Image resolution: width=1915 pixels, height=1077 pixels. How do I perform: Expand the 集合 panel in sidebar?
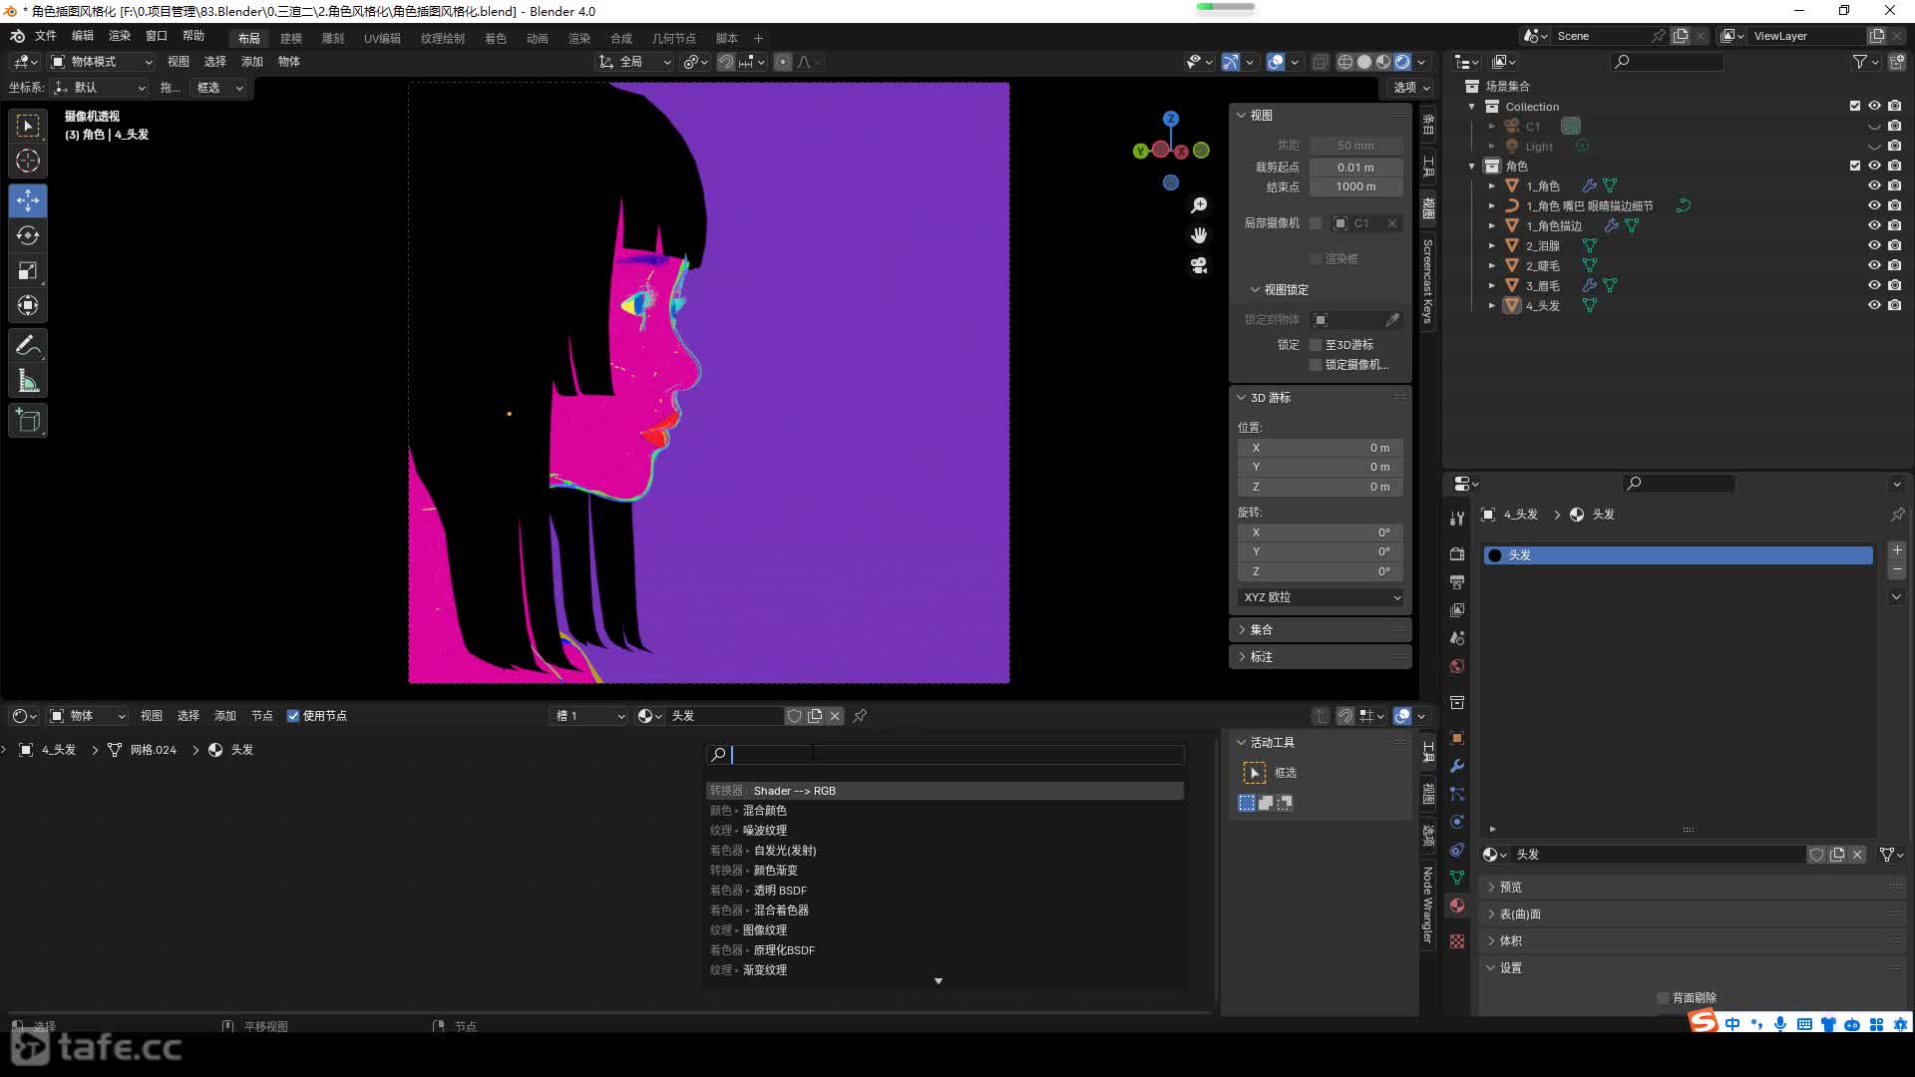(x=1321, y=630)
